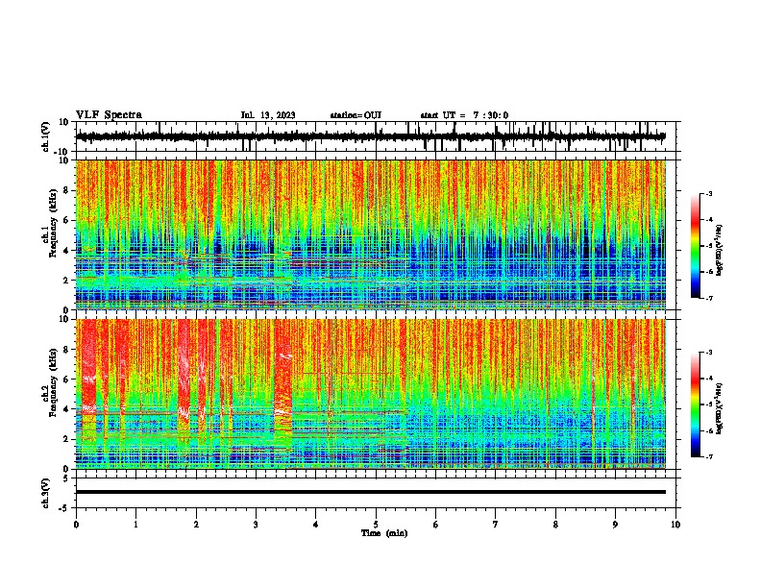Image resolution: width=761 pixels, height=588 pixels.
Task: Click the "station=OUI" header label
Action: (356, 115)
